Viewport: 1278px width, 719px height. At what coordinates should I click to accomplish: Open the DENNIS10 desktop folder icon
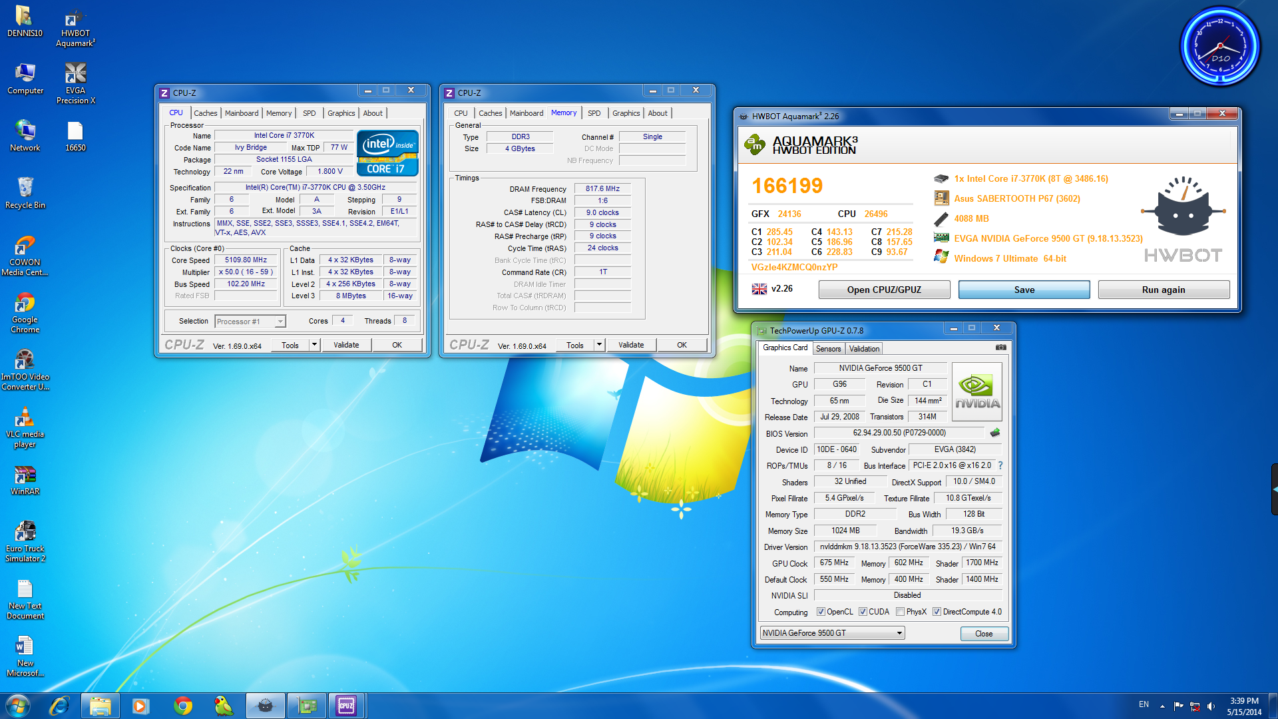point(25,21)
